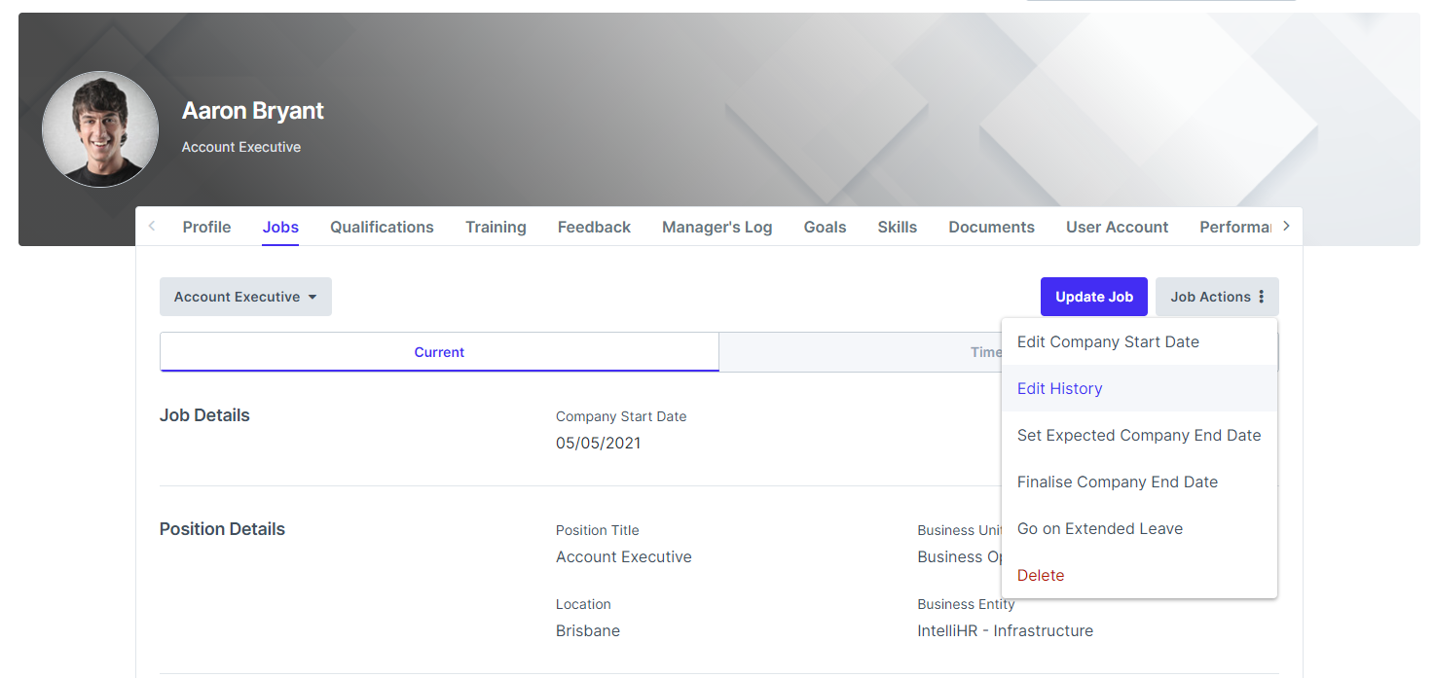
Task: Click the Job Actions three-dot icon
Action: pos(1262,297)
